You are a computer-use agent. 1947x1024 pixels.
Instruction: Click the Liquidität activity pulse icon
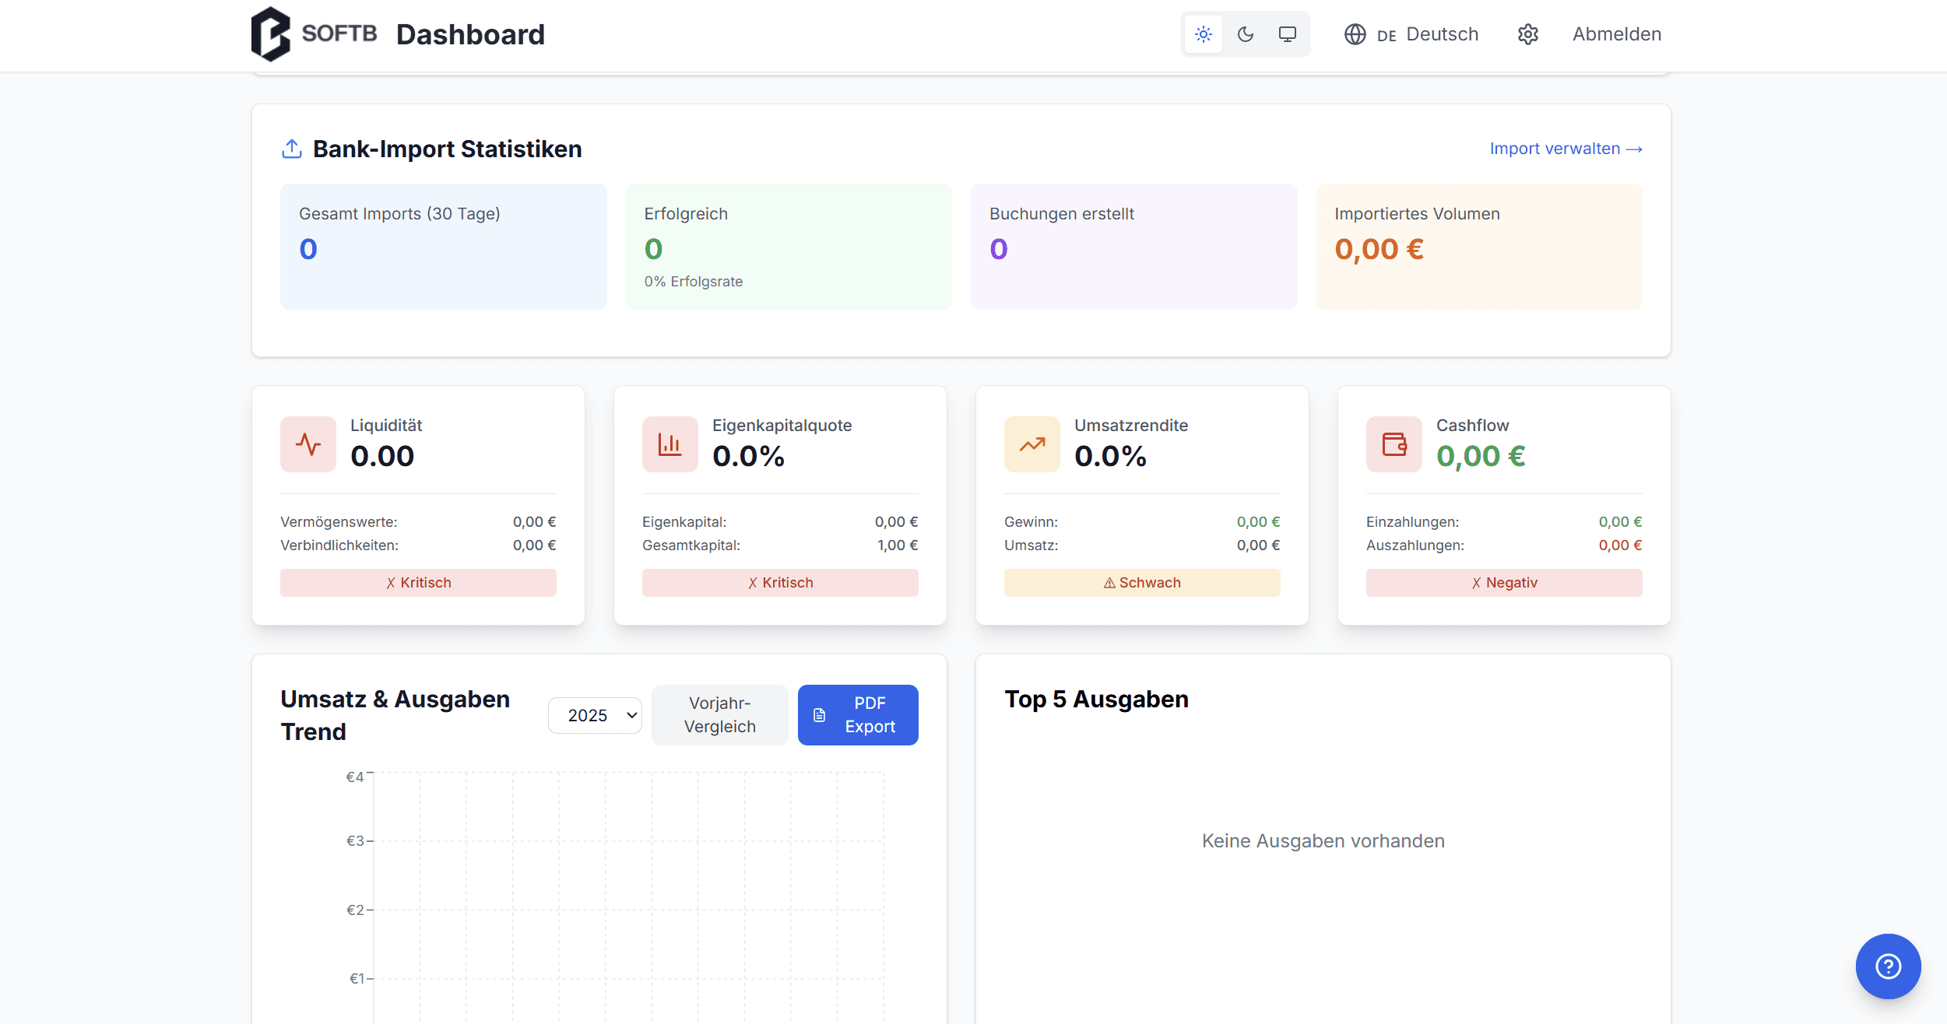pos(308,444)
